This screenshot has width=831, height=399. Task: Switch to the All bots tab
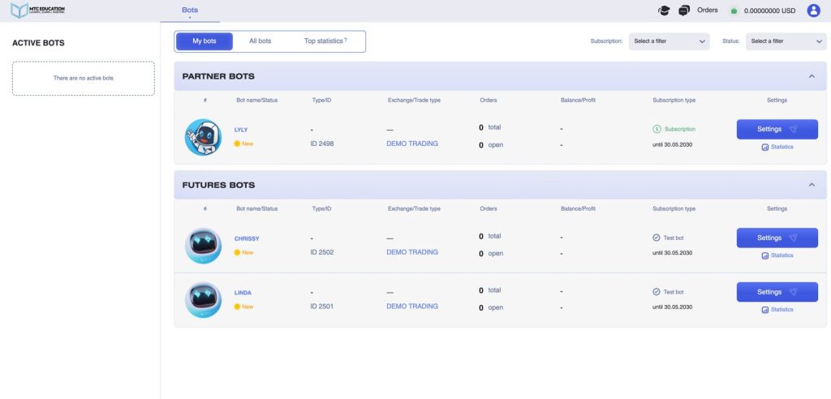(260, 41)
